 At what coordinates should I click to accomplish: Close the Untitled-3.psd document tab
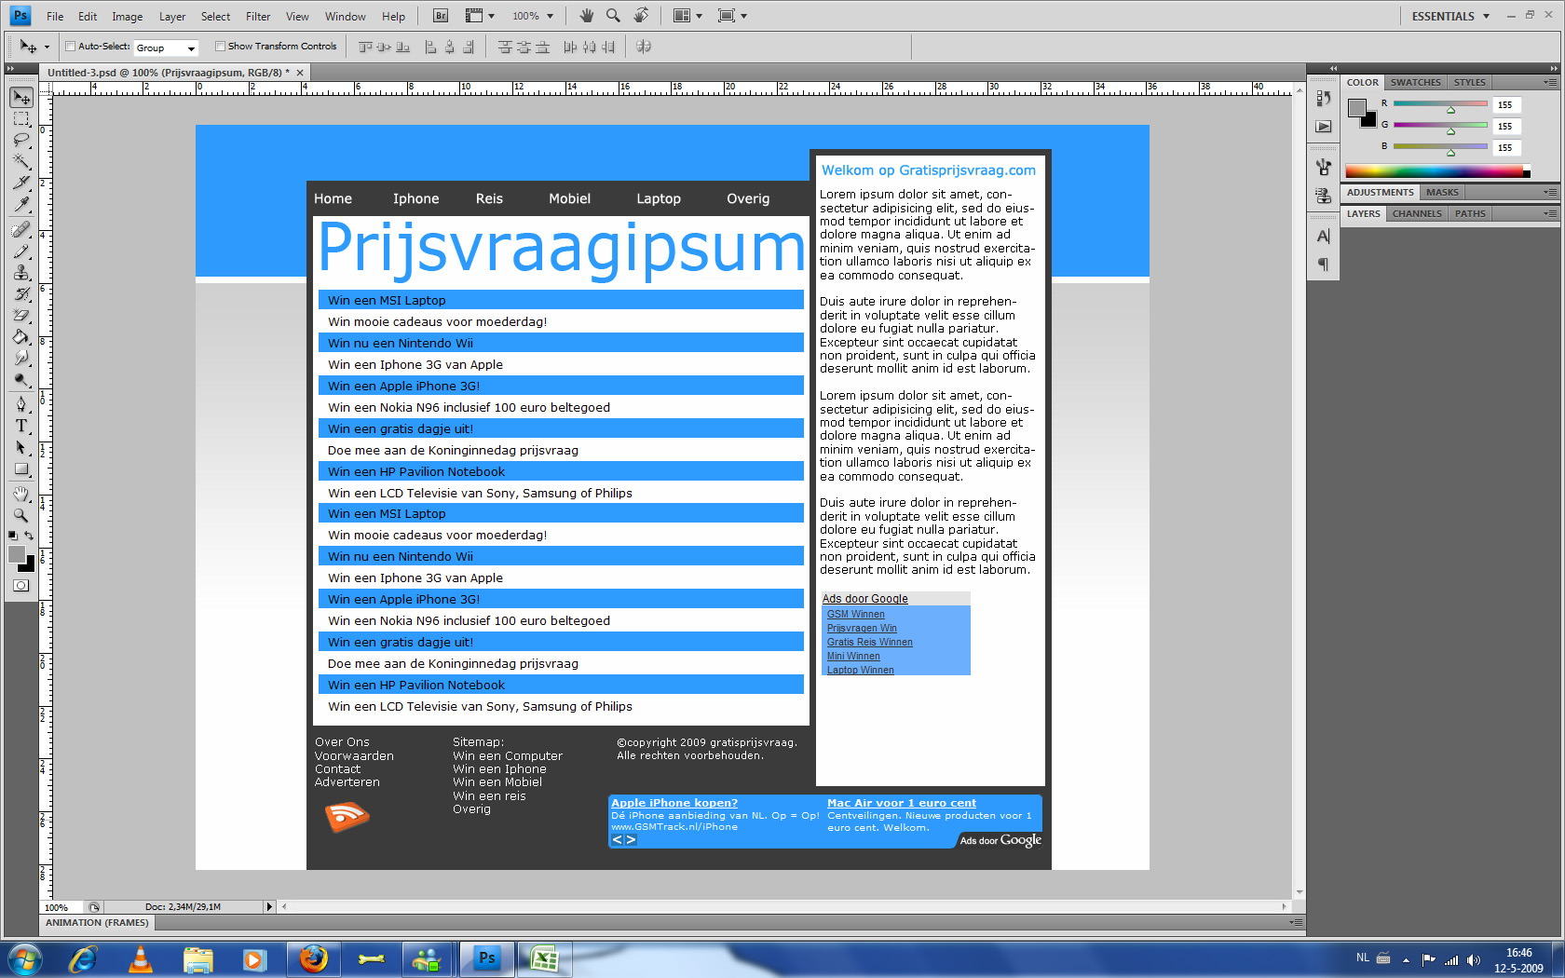(300, 73)
